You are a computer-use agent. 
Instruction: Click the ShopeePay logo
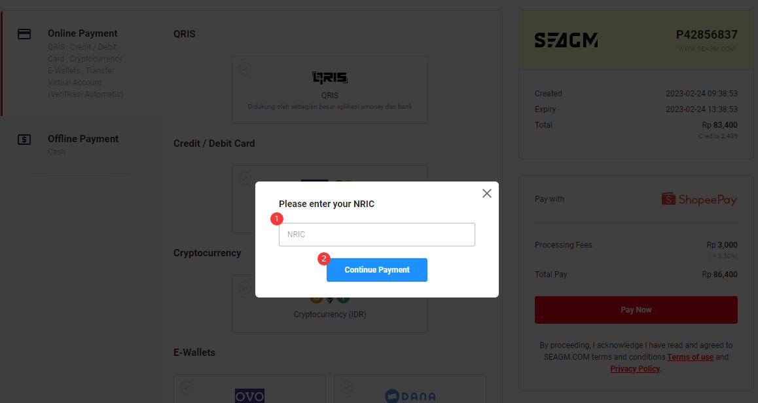[699, 199]
